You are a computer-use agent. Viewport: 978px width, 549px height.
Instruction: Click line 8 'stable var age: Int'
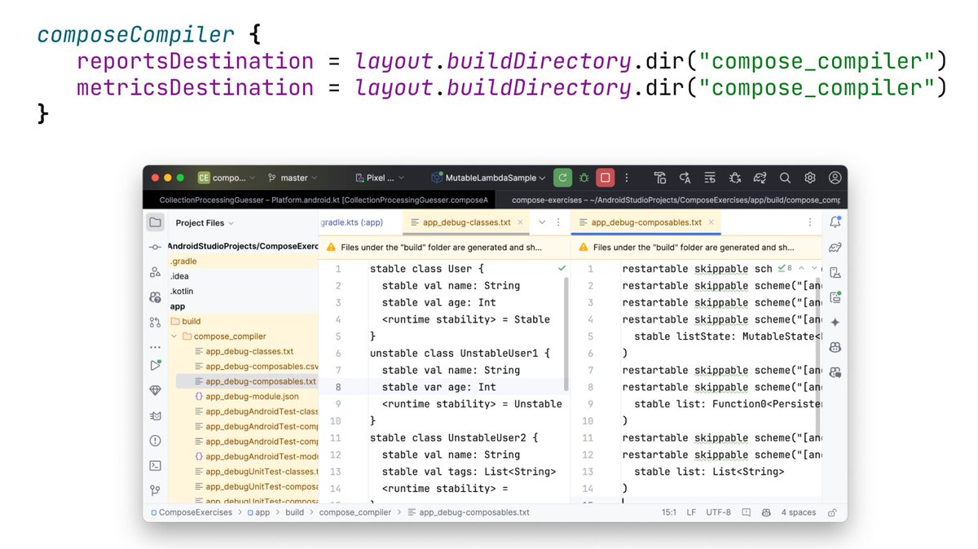point(438,387)
